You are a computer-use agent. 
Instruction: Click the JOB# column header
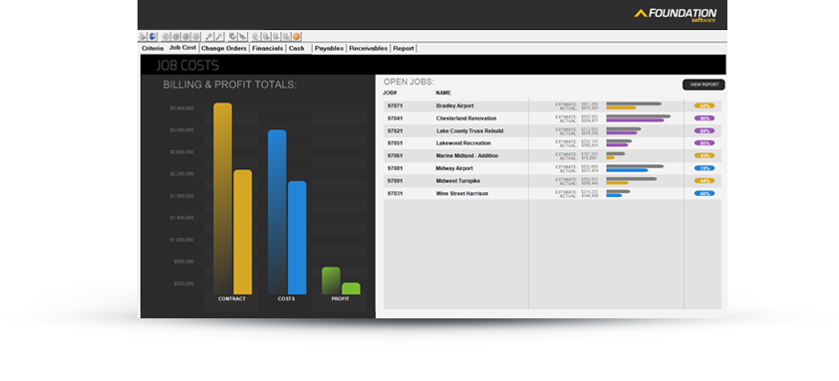(389, 93)
